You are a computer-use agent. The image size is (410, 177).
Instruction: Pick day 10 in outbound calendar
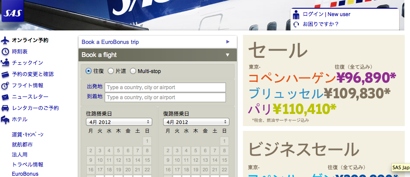tap(99, 160)
